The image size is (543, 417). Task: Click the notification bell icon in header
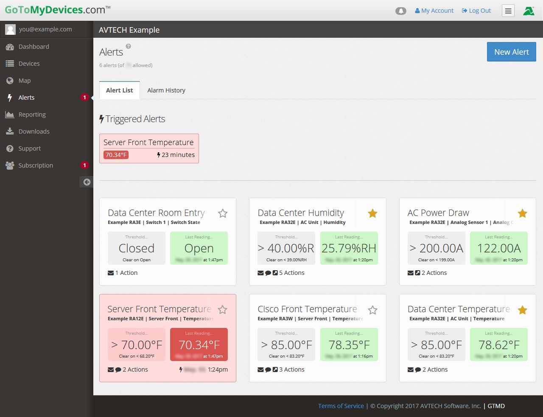click(x=400, y=11)
